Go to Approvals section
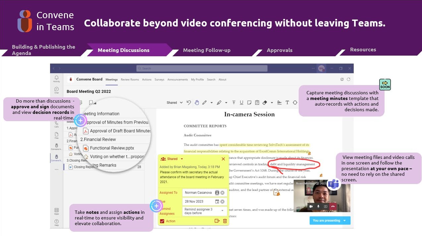422x236 pixels. (x=279, y=50)
